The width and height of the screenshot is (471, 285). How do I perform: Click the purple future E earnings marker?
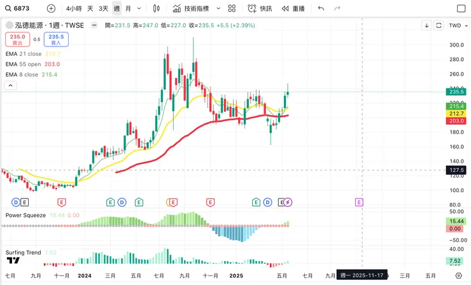359,202
